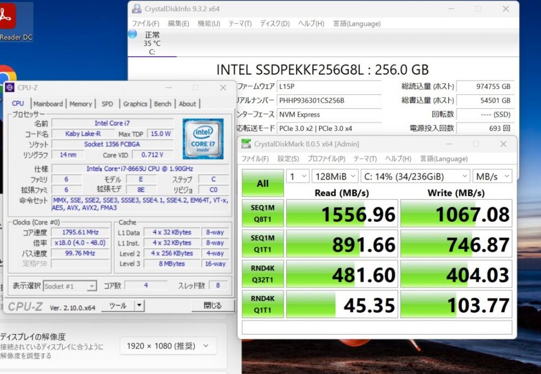Screen dimensions: 541x374
Task: Open the 128MiB test size dropdown
Action: pos(335,176)
